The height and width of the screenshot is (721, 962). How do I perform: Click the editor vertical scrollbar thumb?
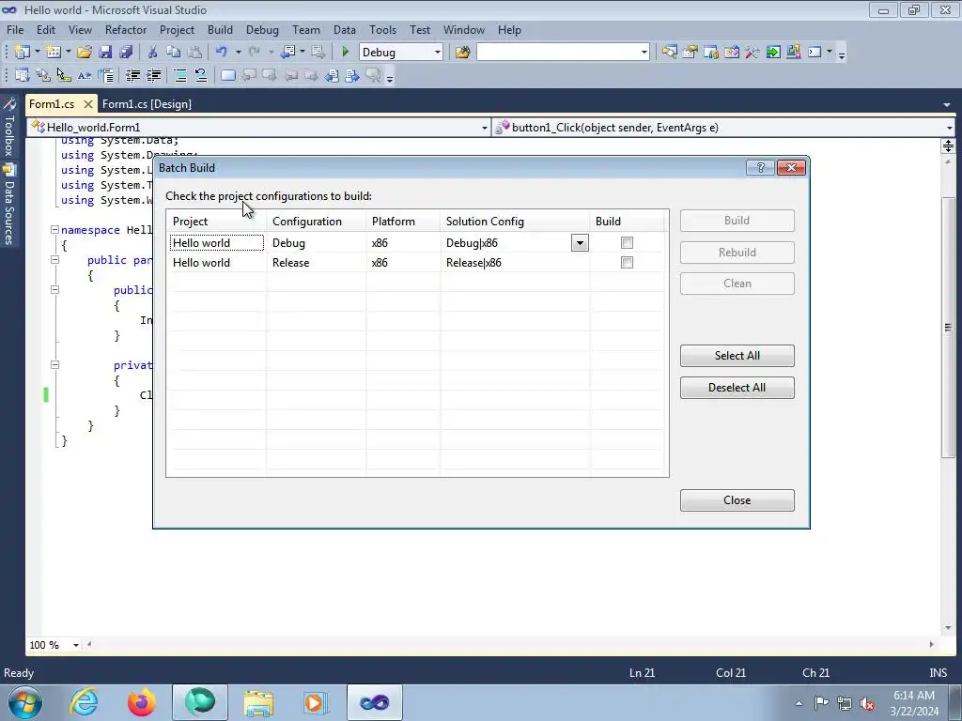(948, 327)
